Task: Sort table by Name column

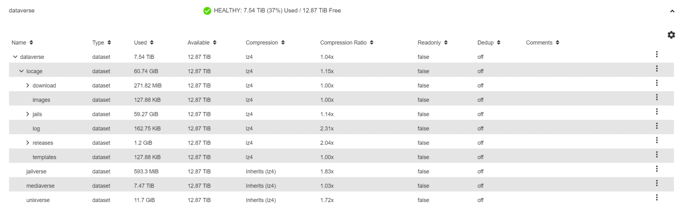Action: coord(22,43)
